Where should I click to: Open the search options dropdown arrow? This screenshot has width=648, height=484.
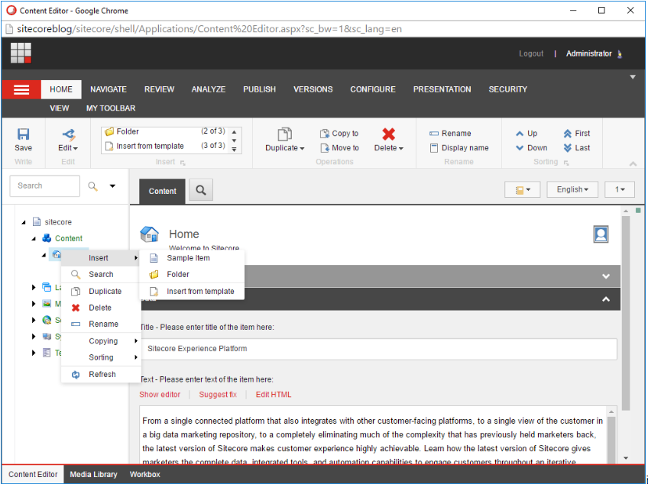pyautogui.click(x=112, y=186)
